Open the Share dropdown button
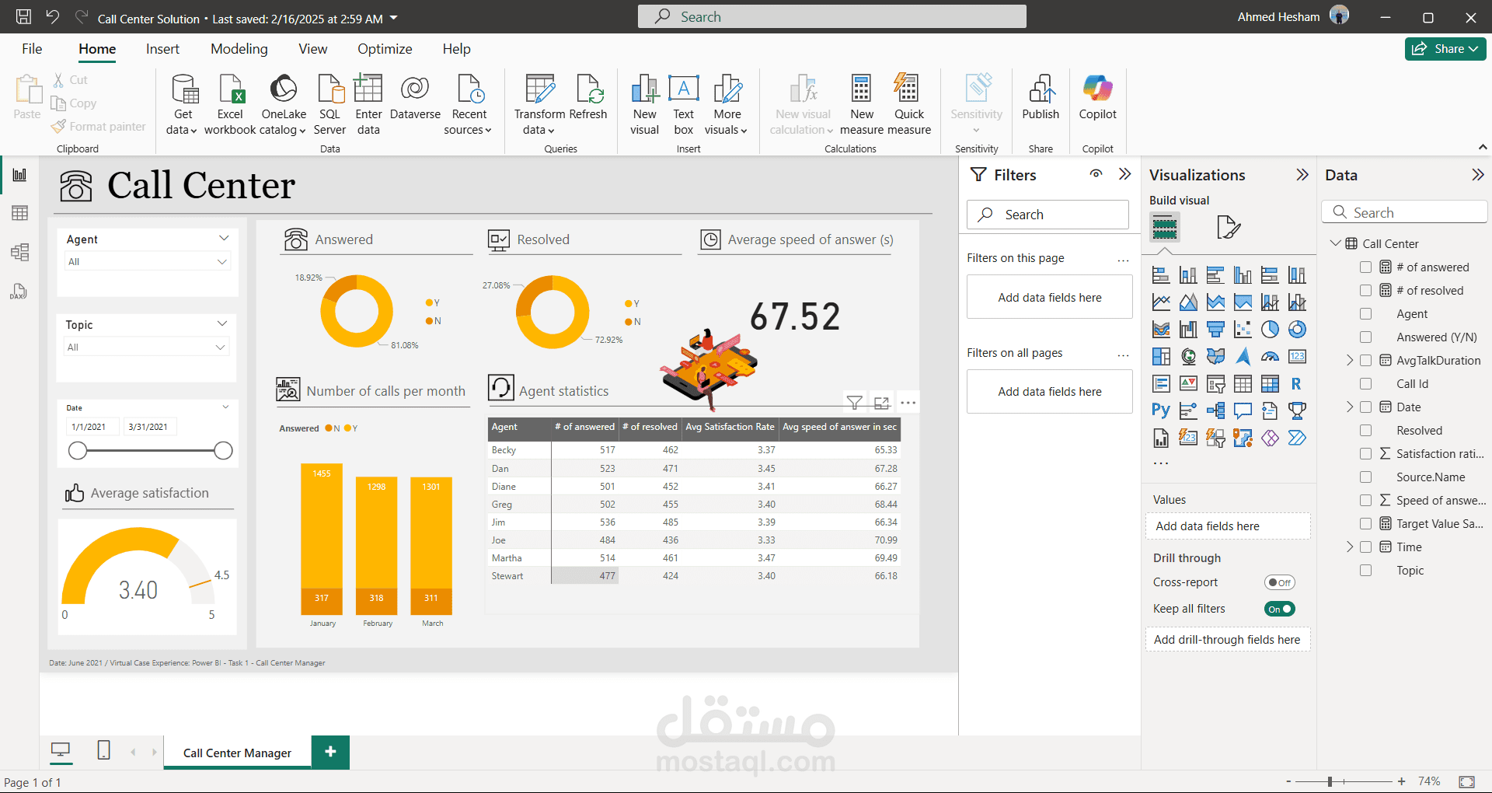 1445,49
